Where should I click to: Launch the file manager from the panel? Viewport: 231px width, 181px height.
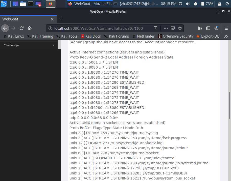[x=23, y=4]
